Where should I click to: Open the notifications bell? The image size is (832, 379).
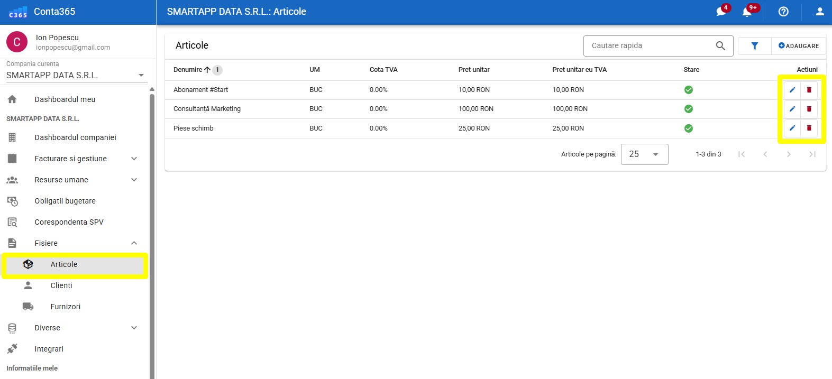[x=747, y=12]
